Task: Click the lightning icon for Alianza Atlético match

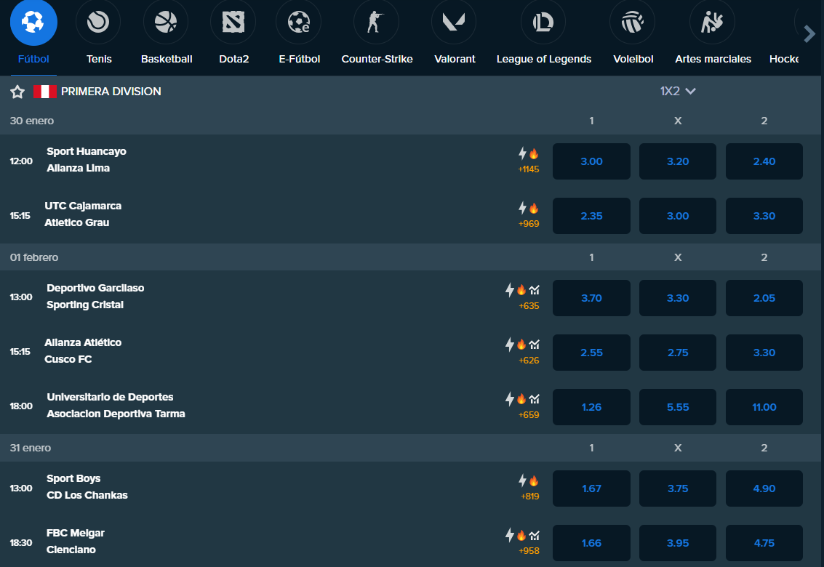Action: [510, 345]
